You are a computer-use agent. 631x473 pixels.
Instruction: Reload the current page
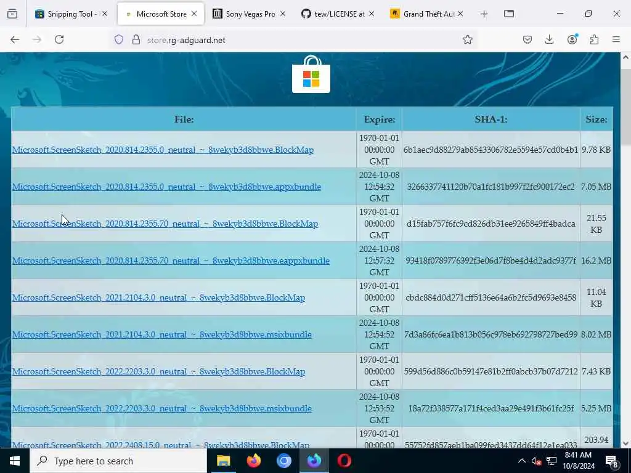59,39
